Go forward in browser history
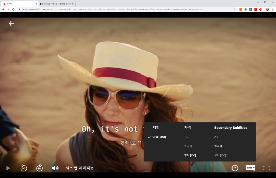 [8, 10]
